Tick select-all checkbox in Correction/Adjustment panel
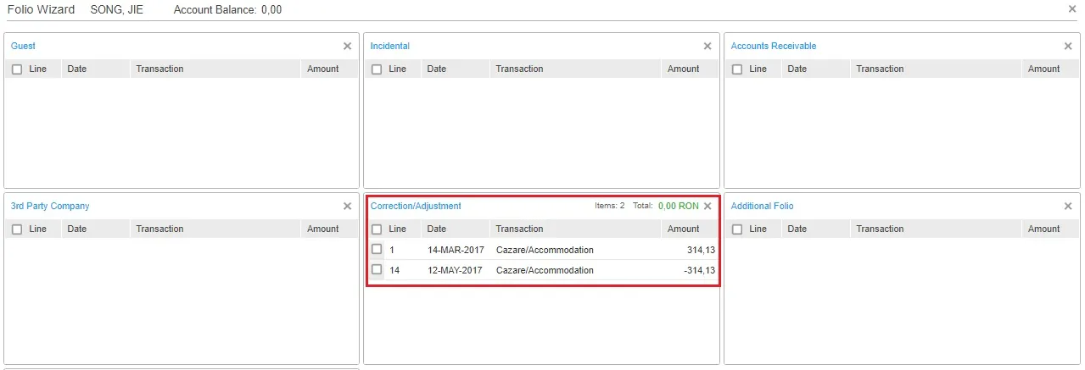This screenshot has height=370, width=1085. (x=377, y=229)
